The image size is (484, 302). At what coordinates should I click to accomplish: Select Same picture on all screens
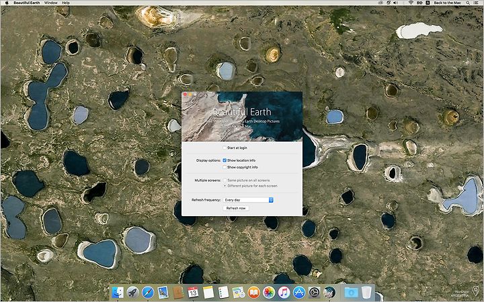click(225, 180)
